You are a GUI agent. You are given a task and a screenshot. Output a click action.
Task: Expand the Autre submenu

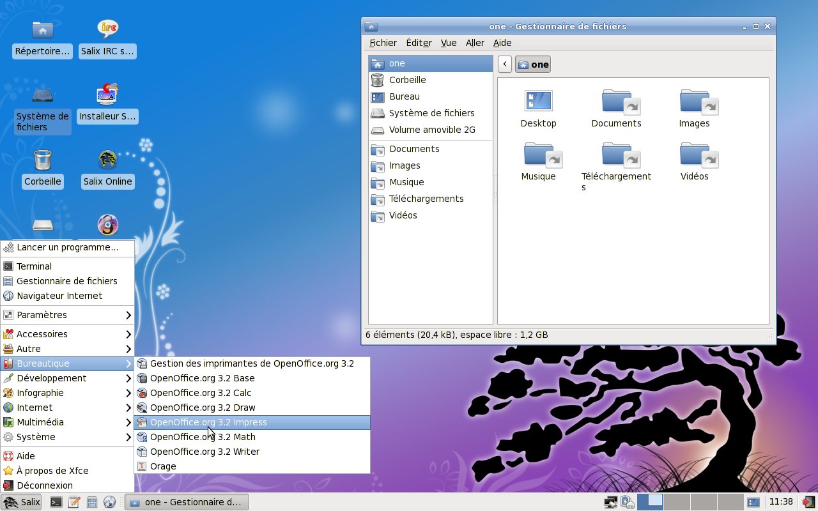coord(67,349)
